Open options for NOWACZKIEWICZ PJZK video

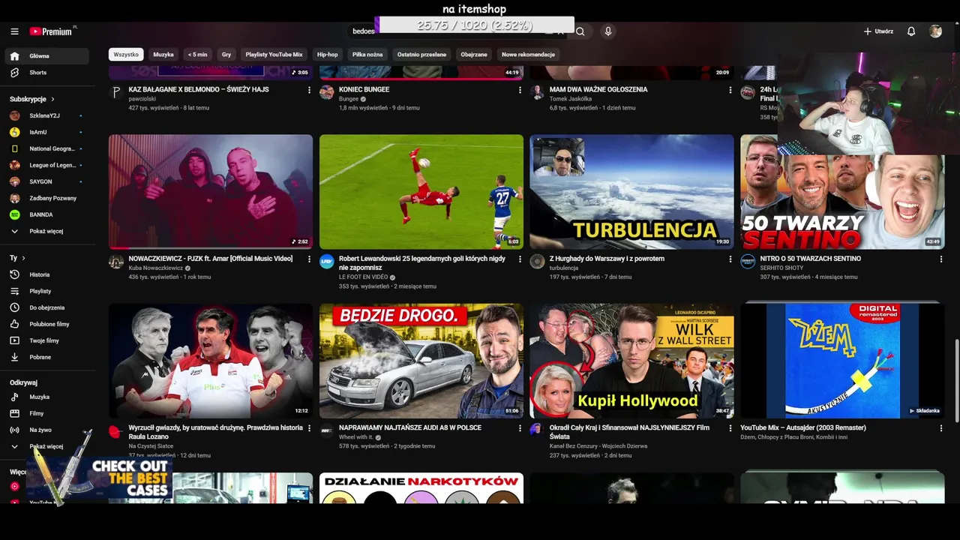point(309,259)
